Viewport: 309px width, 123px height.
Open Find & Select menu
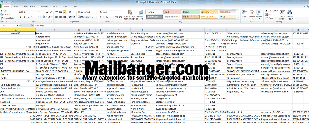click(x=289, y=15)
